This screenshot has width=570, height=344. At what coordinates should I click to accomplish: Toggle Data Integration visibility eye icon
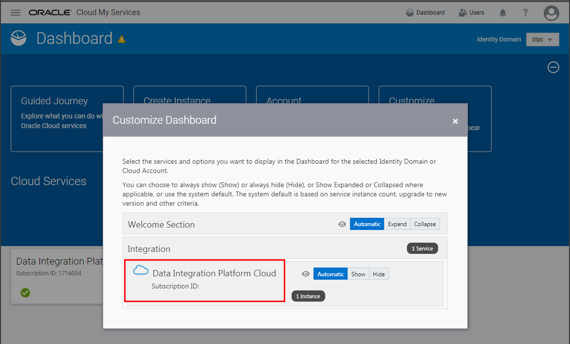point(306,274)
